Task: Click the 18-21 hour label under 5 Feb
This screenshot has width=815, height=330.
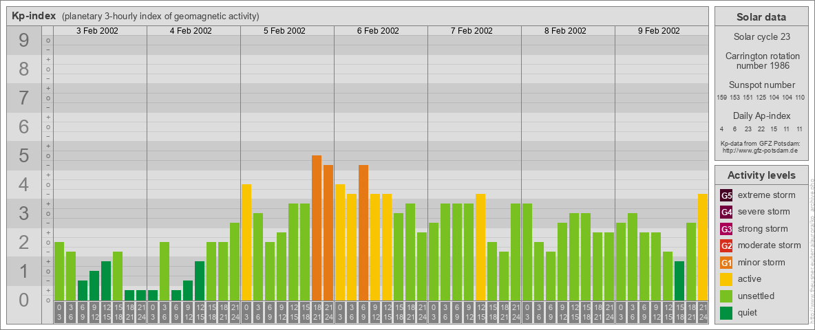Action: (x=317, y=313)
